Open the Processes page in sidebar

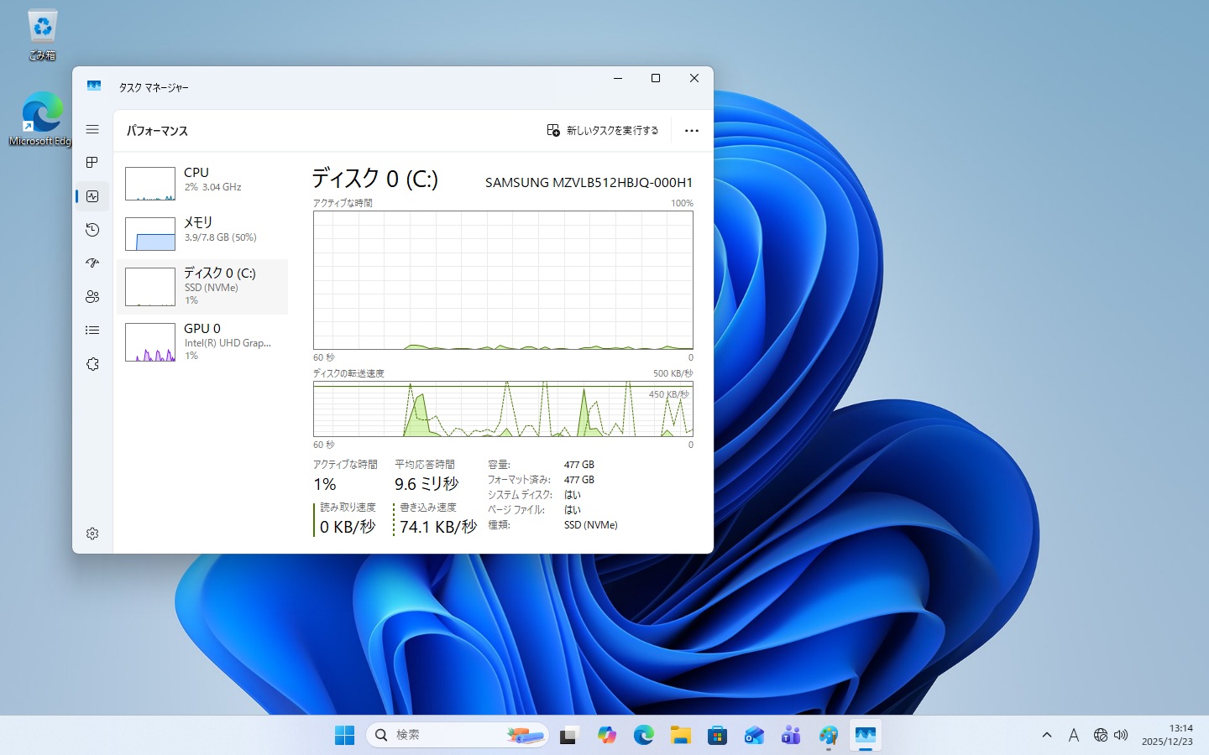pos(92,162)
